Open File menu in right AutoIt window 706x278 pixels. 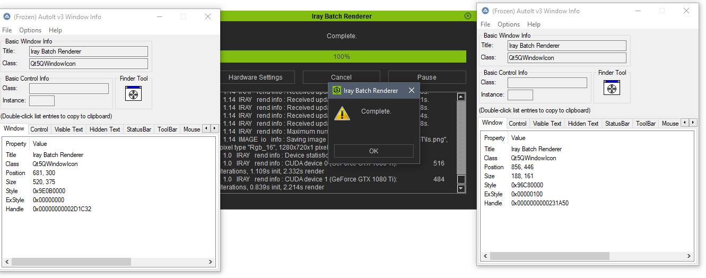point(485,24)
